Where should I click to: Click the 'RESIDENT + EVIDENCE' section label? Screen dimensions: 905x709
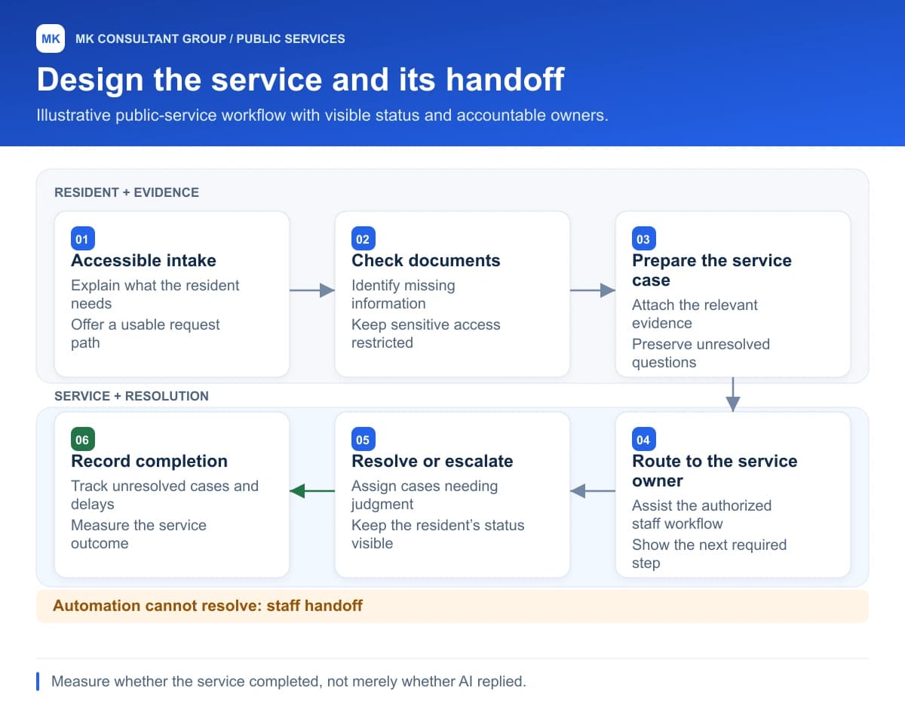tap(127, 192)
